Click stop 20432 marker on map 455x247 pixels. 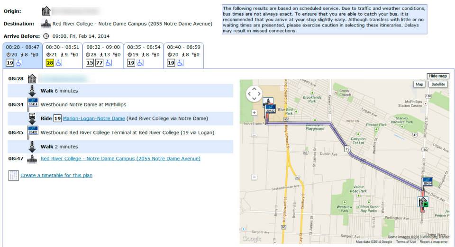click(270, 109)
